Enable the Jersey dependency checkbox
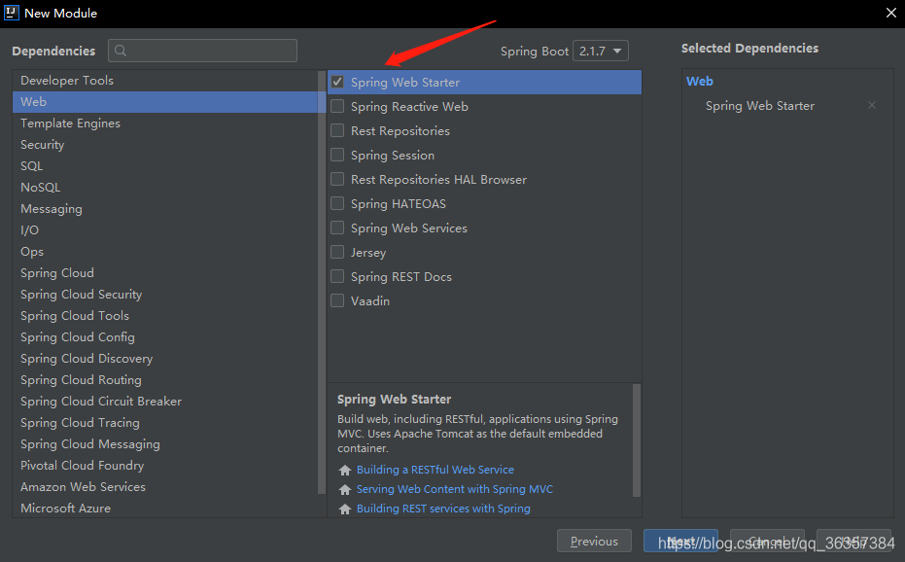This screenshot has width=905, height=562. point(337,252)
